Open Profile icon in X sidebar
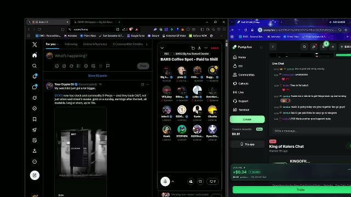Screen dimensions: 351x197 35,151
